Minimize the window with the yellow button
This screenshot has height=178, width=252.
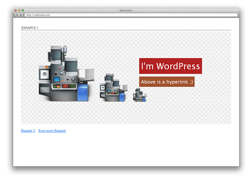pyautogui.click(x=19, y=11)
